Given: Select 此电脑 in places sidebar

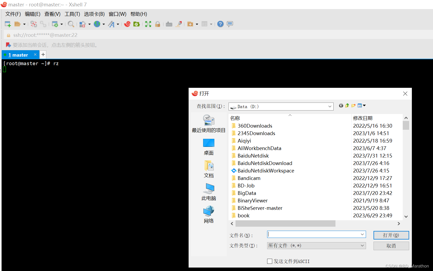Looking at the screenshot, I should pos(209,192).
